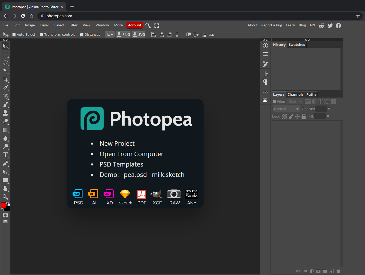Open the Window menu

tap(102, 25)
